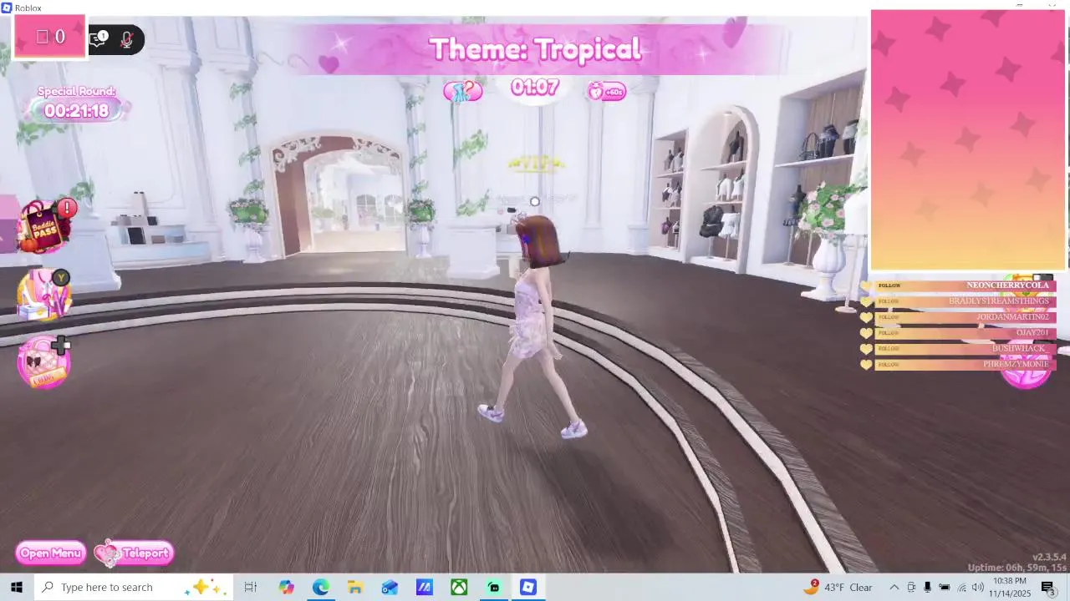The height and width of the screenshot is (601, 1070).
Task: Open the green-black taskbar app icon
Action: click(493, 587)
